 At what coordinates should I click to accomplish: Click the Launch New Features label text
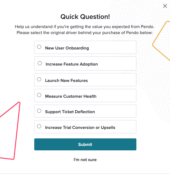click(x=66, y=80)
